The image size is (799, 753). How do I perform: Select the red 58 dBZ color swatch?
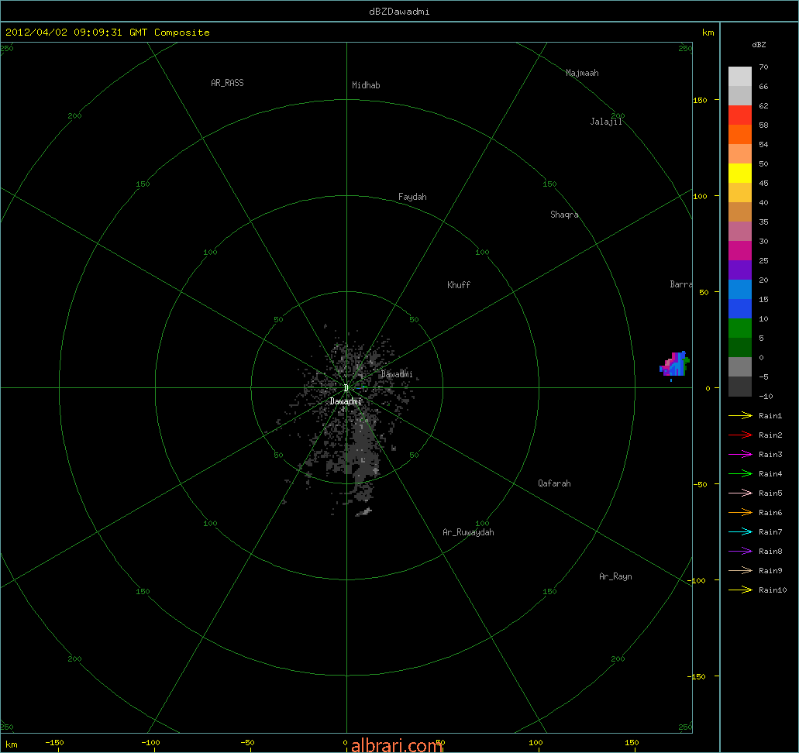click(x=740, y=115)
